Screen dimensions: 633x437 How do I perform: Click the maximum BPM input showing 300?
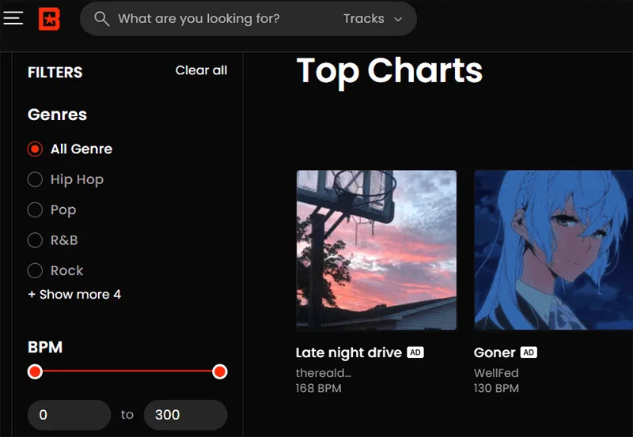click(x=184, y=415)
